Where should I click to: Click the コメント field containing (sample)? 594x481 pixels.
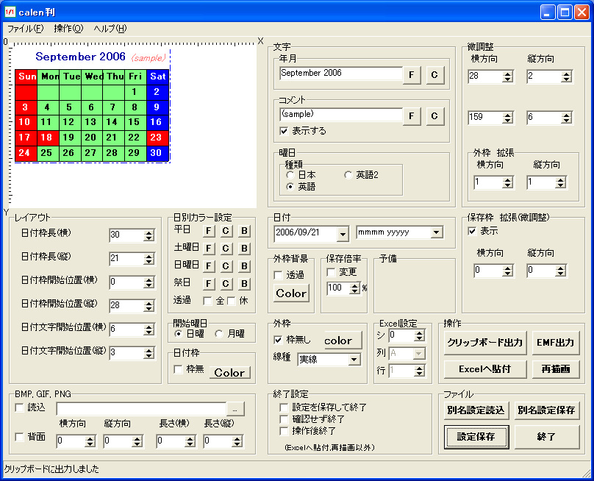click(341, 115)
